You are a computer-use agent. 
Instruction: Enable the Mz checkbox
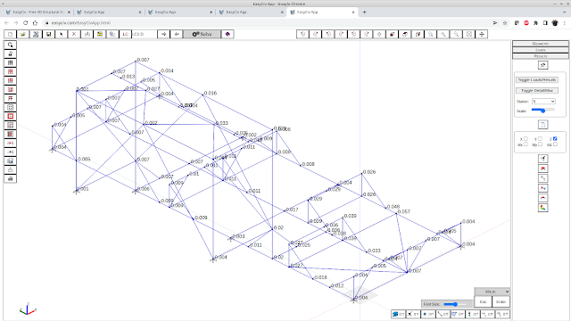point(555,144)
